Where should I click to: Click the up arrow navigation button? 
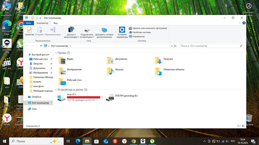pos(41,46)
